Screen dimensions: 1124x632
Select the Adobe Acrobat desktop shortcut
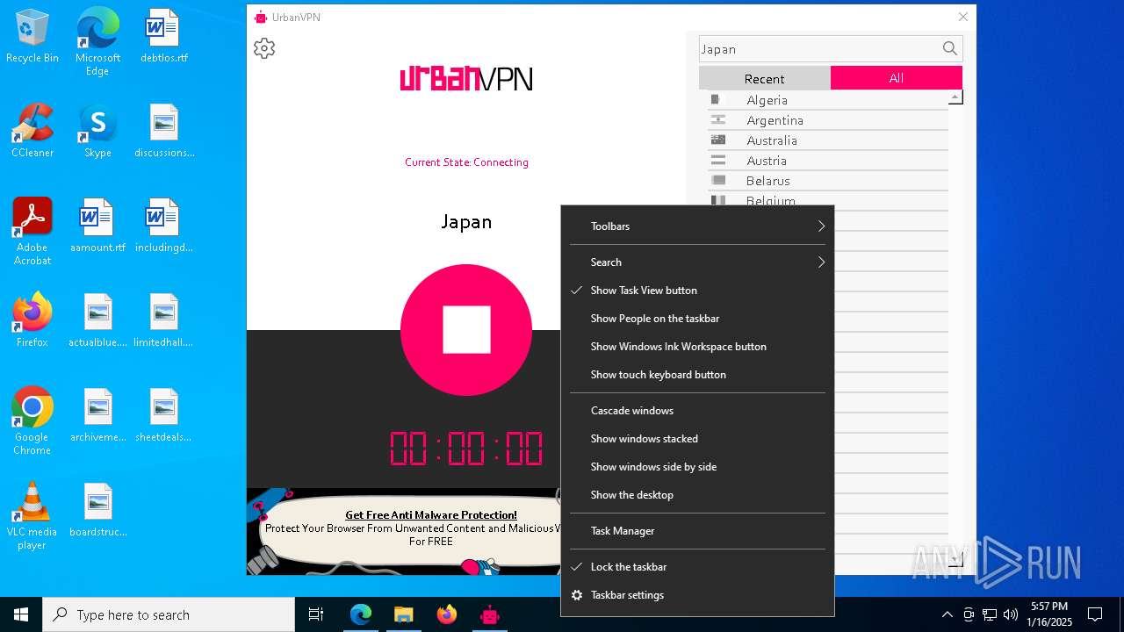tap(32, 232)
